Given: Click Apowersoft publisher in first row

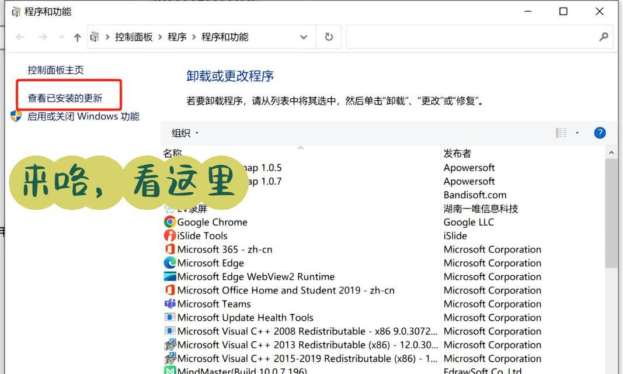Looking at the screenshot, I should 469,168.
